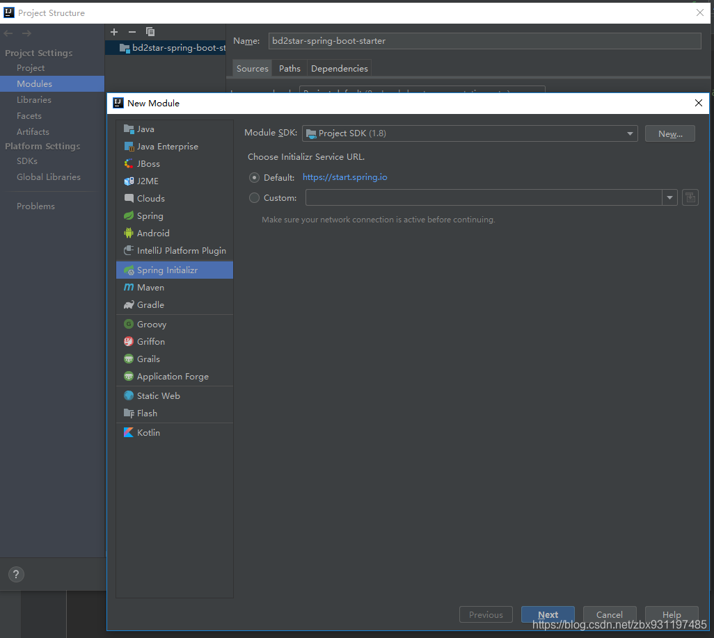Copy the selected module
The width and height of the screenshot is (714, 638).
[150, 32]
